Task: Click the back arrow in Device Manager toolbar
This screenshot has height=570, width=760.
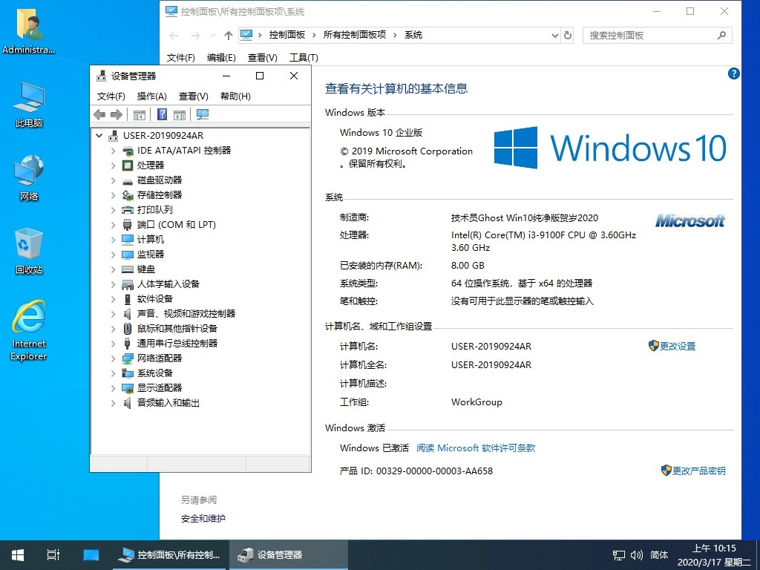Action: 100,115
